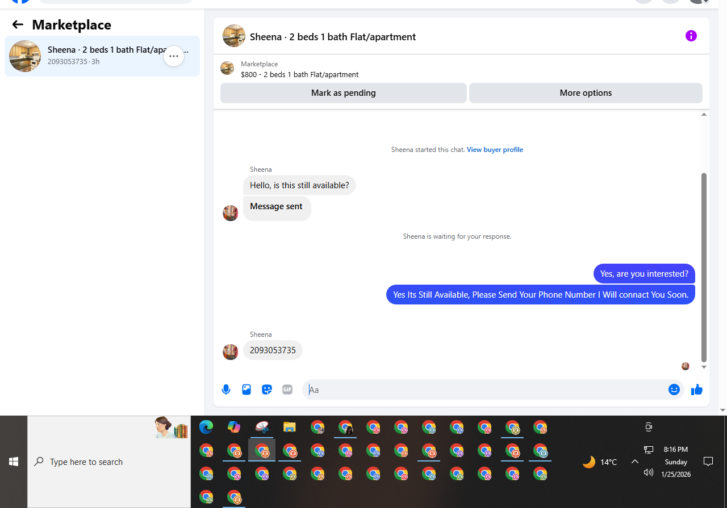727x508 pixels.
Task: Click the chat scrollbar up arrow
Action: pyautogui.click(x=704, y=115)
